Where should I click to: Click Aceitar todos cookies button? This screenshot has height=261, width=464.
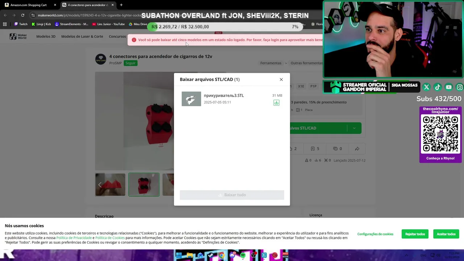point(446,234)
